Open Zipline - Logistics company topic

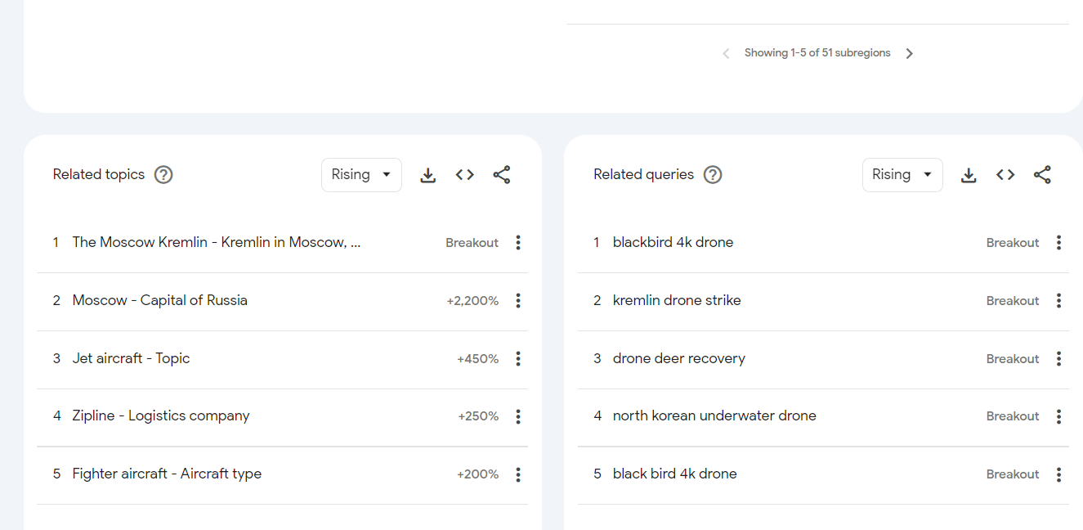[x=161, y=415]
